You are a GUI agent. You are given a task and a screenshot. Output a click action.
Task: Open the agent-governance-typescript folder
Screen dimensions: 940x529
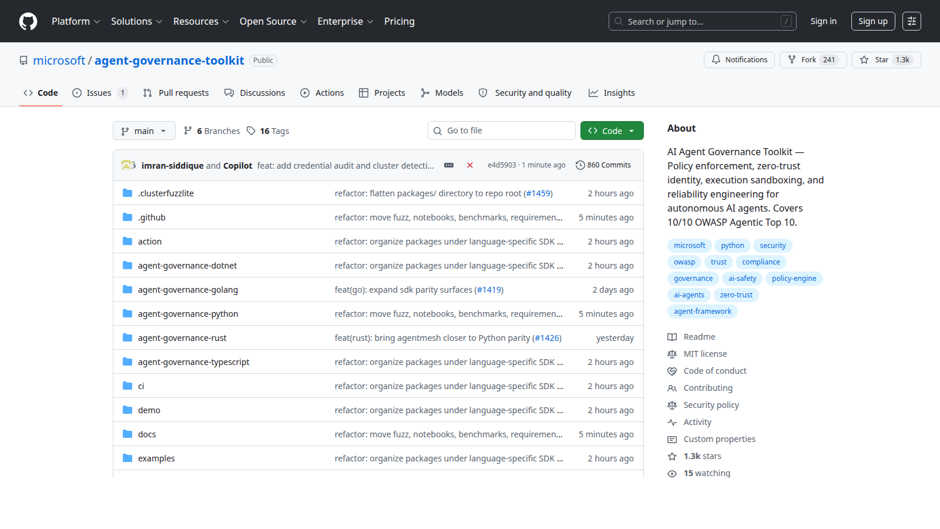tap(194, 362)
